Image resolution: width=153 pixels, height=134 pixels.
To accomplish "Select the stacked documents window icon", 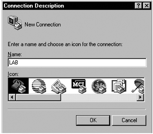I will coord(119,86).
